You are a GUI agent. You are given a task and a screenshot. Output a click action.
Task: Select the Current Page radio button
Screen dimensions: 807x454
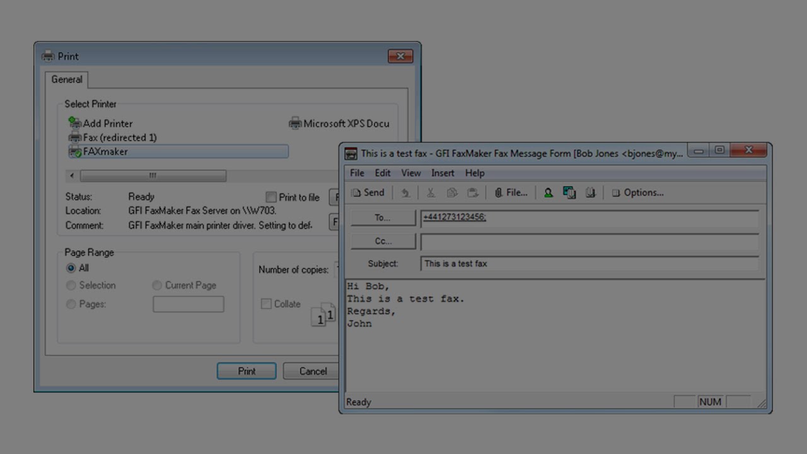[157, 286]
